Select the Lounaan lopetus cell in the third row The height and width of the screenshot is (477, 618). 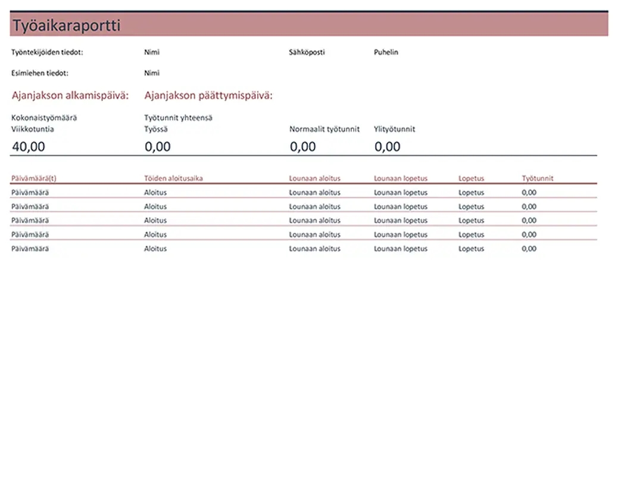401,221
